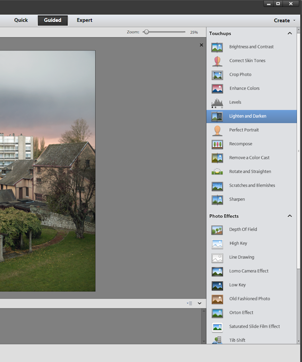Select the Perfect Portrait icon
This screenshot has height=362, width=302.
[217, 131]
